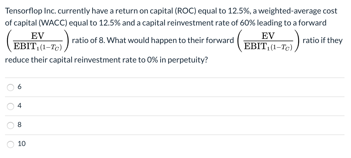The image size is (351, 158).
Task: Select the radio button for answer 6
Action: point(10,87)
